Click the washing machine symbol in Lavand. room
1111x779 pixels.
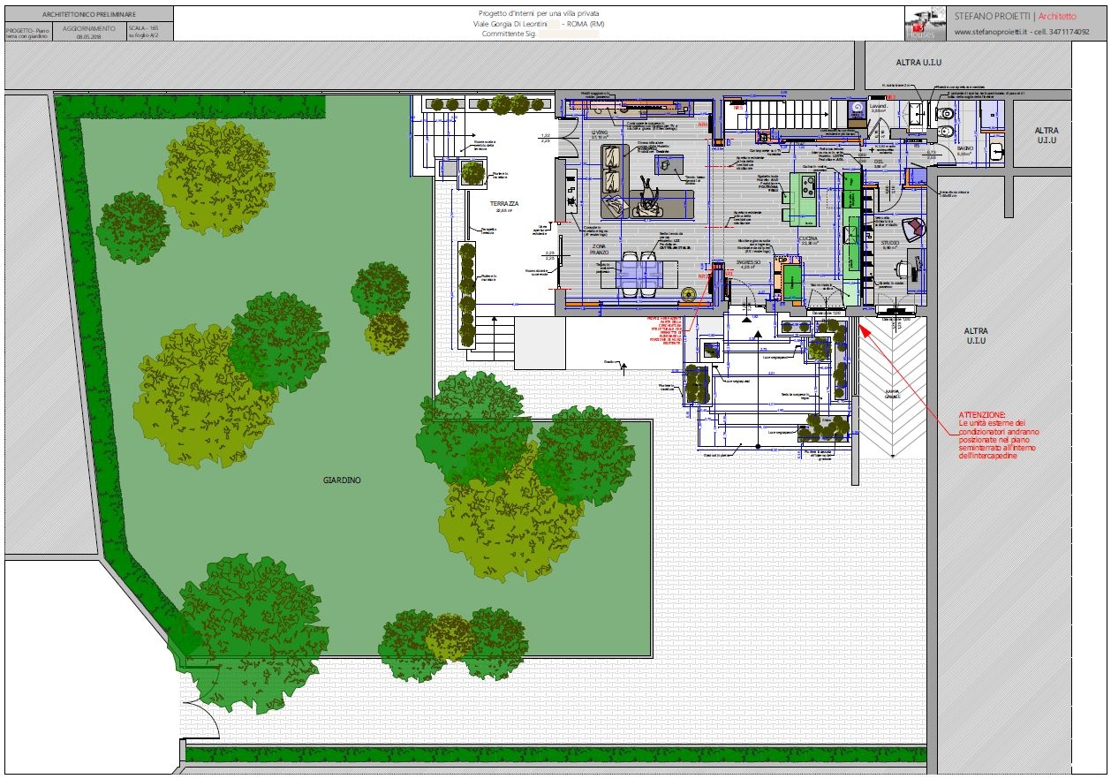[x=855, y=110]
